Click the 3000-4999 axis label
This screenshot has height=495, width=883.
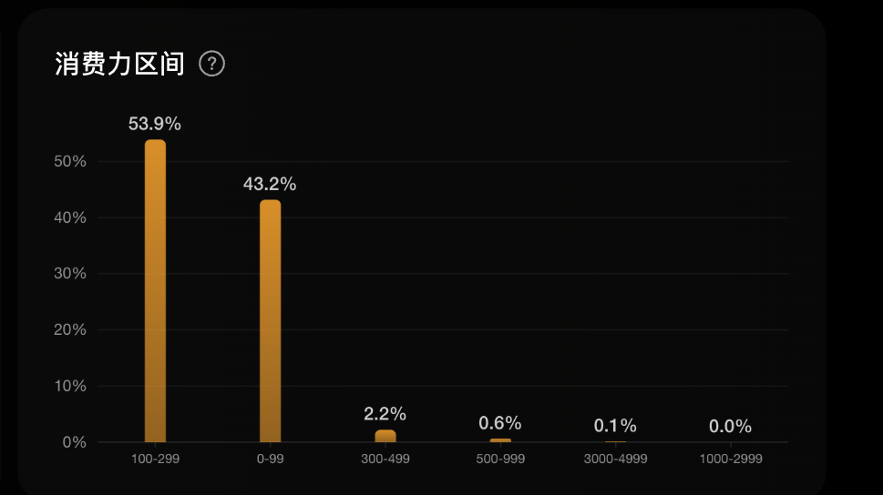615,459
